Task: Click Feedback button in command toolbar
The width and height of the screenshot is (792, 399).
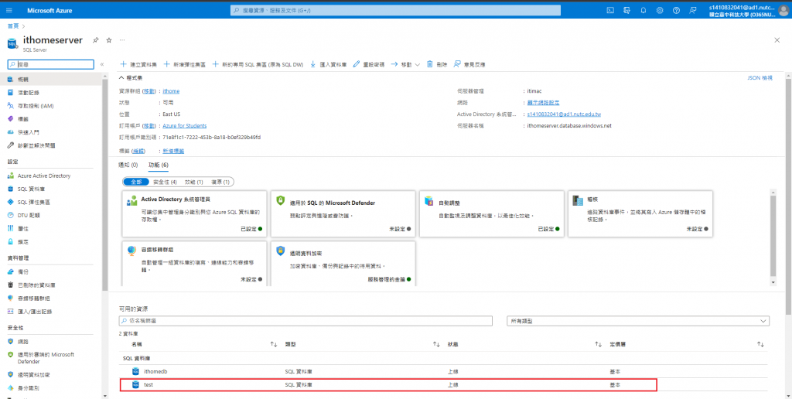Action: (x=469, y=65)
